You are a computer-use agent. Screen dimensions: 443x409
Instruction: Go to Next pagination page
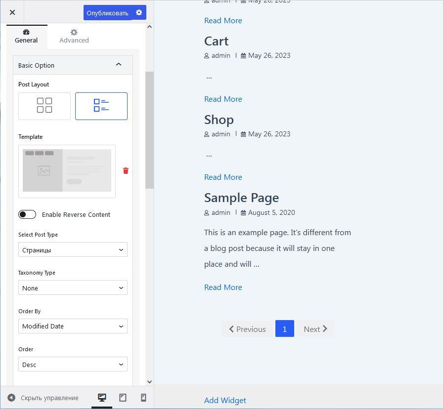tap(315, 329)
